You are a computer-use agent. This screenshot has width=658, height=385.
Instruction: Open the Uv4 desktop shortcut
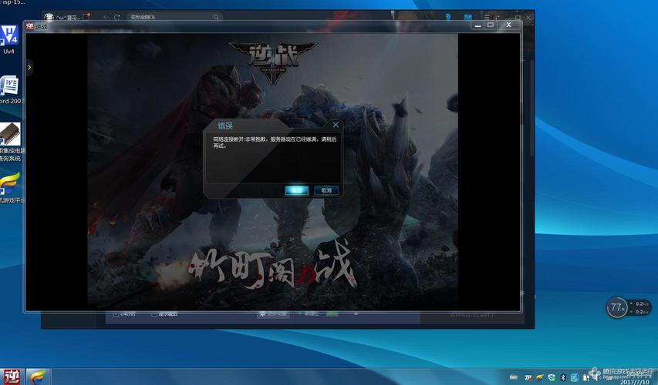tap(8, 40)
